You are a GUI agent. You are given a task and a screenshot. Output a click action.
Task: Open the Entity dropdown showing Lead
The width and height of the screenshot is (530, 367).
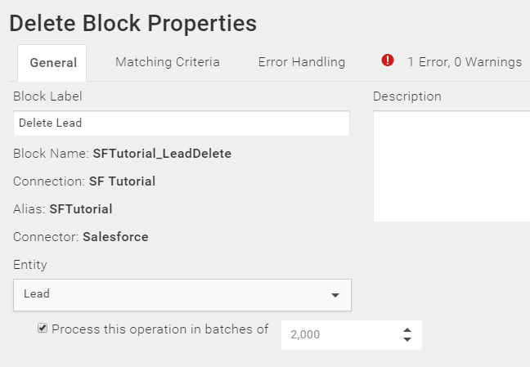click(x=182, y=295)
